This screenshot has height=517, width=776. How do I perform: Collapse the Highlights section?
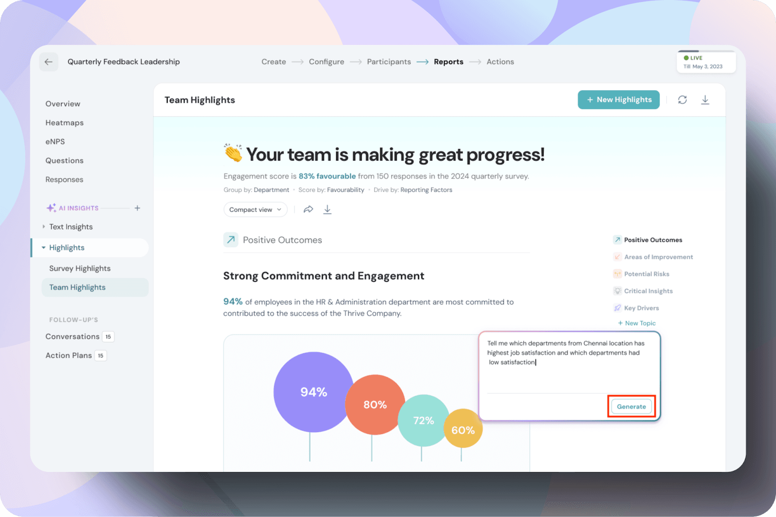[x=44, y=248]
